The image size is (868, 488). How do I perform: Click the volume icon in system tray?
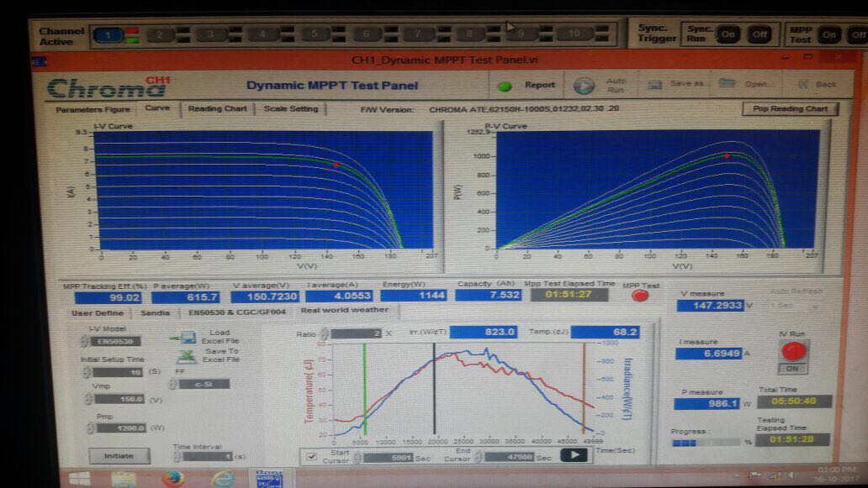(x=793, y=475)
